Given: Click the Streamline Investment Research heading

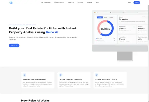Looking at the screenshot, I should pyautogui.click(x=34, y=79).
